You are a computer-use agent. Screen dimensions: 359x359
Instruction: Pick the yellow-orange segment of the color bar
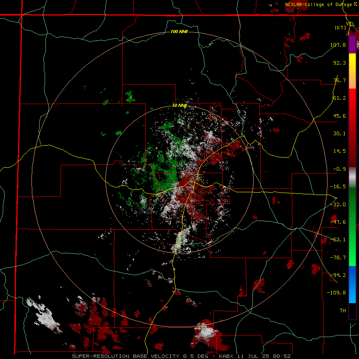coord(352,71)
